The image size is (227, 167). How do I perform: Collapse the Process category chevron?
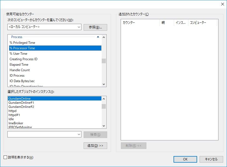[98, 37]
